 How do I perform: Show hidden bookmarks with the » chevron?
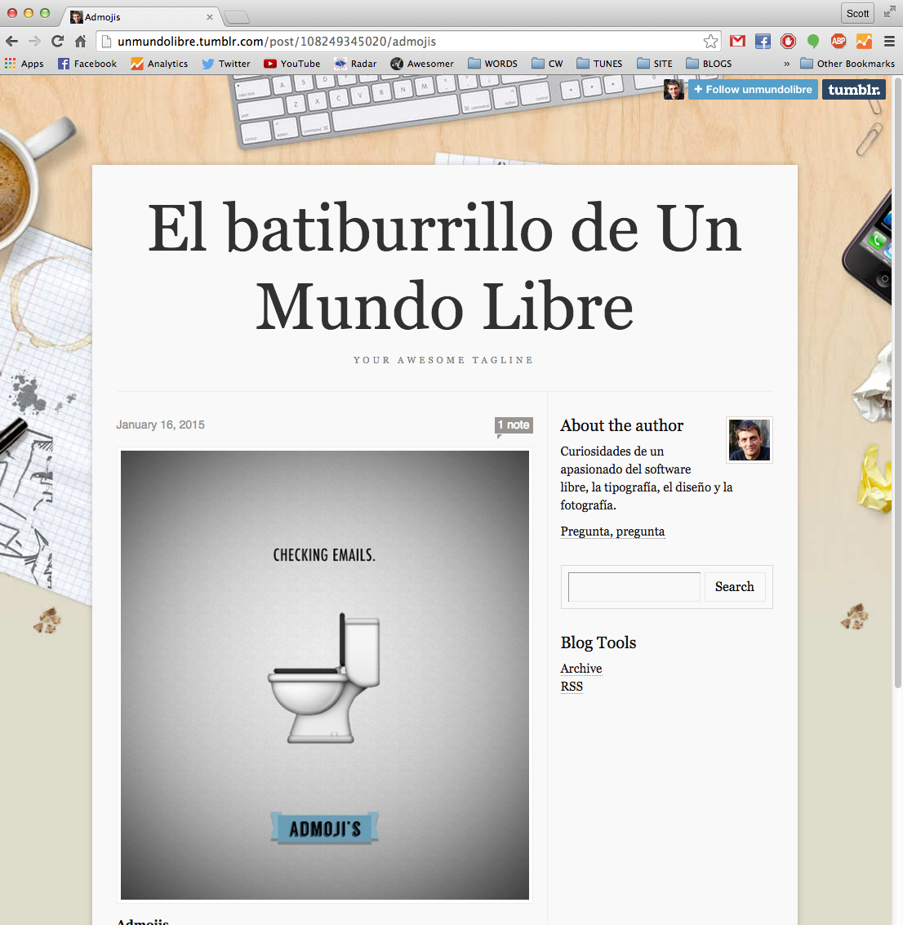tap(786, 64)
